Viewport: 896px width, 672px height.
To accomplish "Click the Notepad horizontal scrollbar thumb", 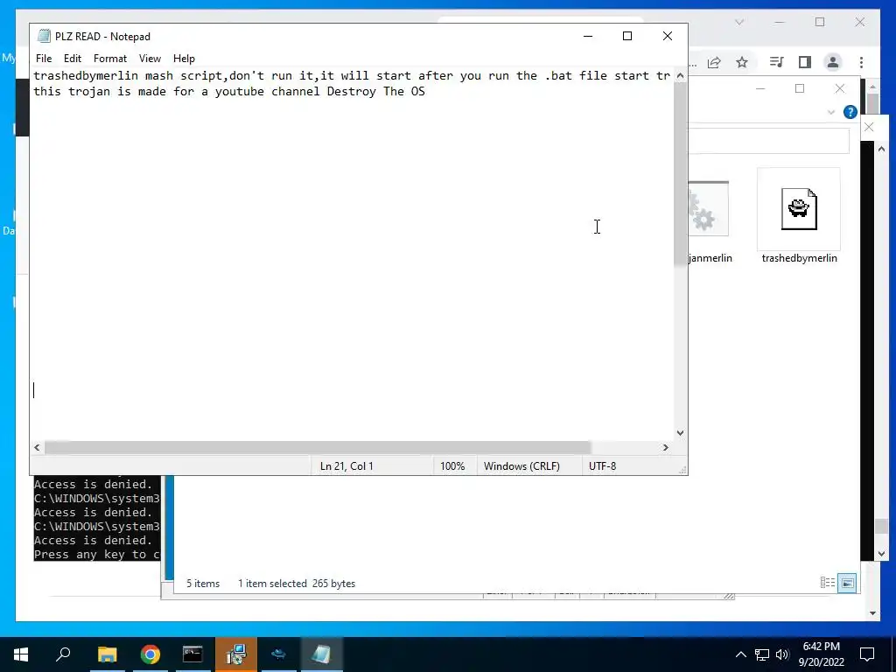I will point(317,447).
